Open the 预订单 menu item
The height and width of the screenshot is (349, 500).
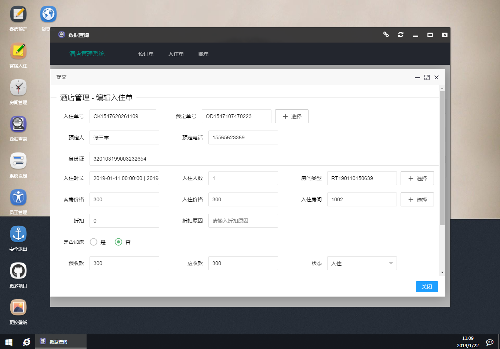click(x=146, y=54)
